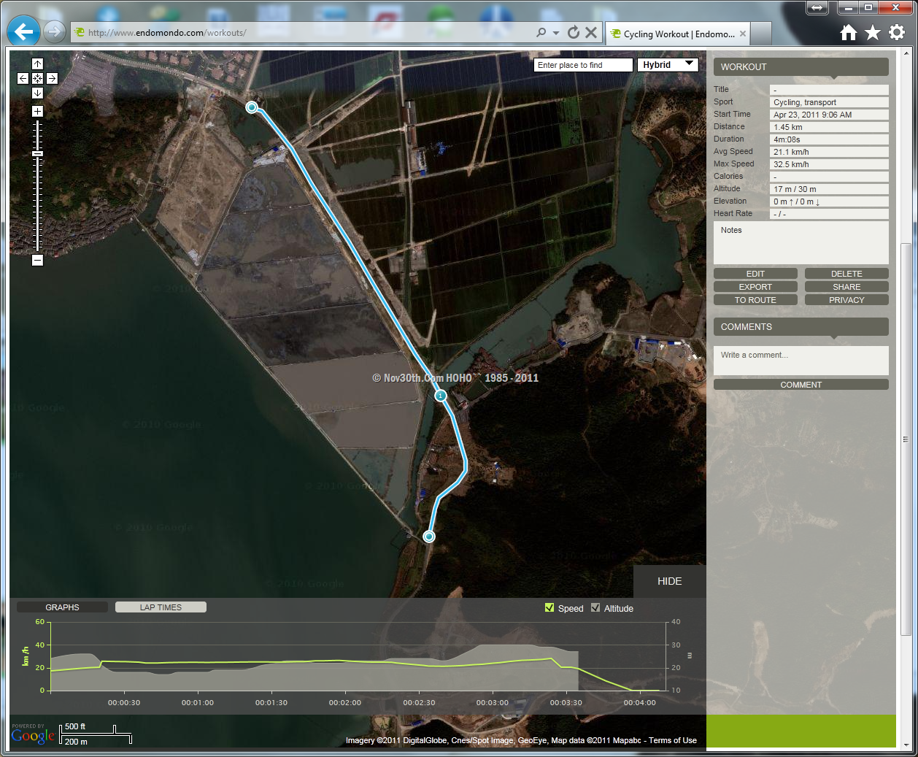Recenter map with the center pan button
The height and width of the screenshot is (757, 918).
click(x=37, y=78)
